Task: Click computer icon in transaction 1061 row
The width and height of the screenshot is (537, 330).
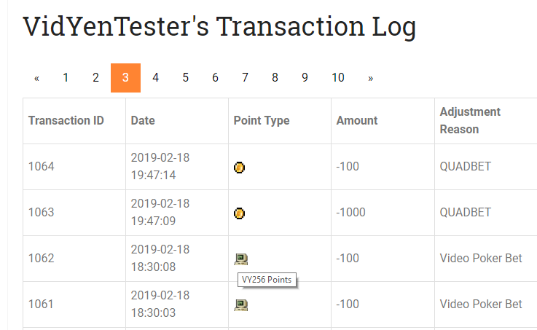Action: click(x=241, y=305)
